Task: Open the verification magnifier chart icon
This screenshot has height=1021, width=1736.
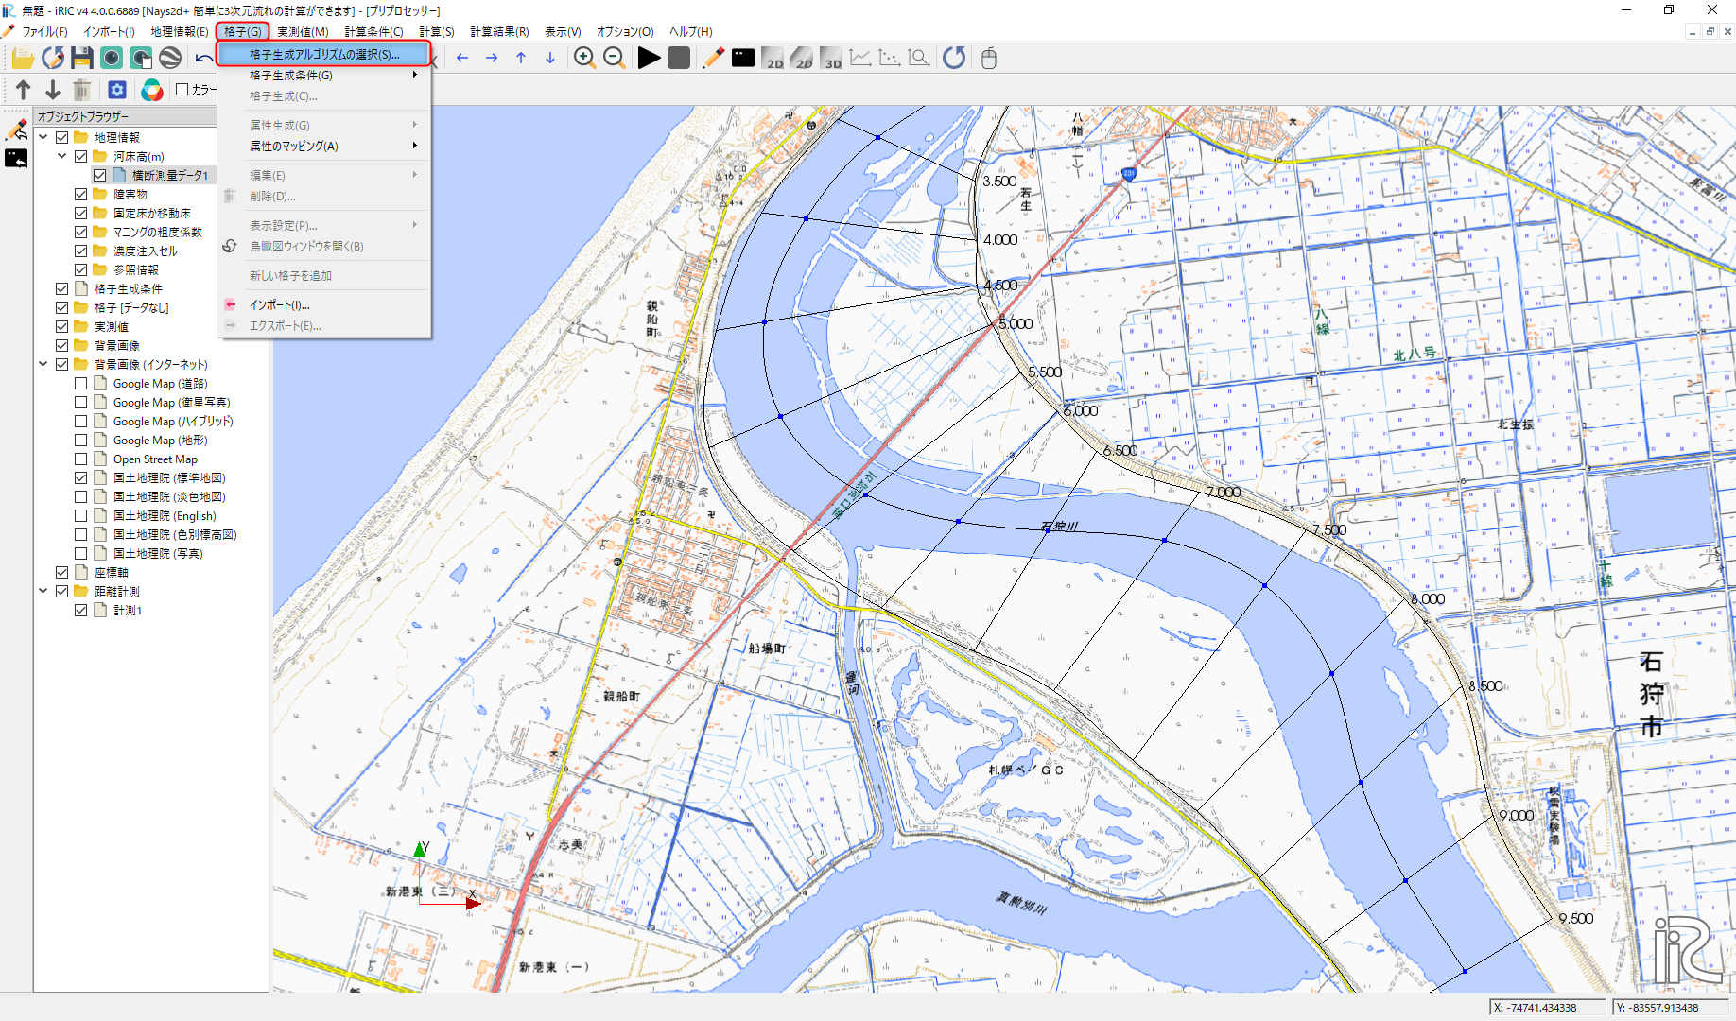Action: 919,59
